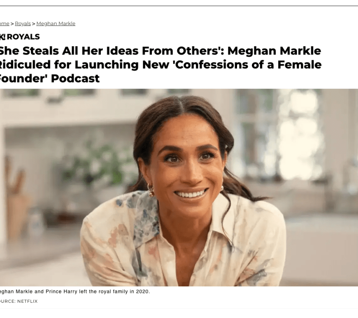Click the gold earring in the photo
The width and height of the screenshot is (358, 318).
tap(151, 190)
